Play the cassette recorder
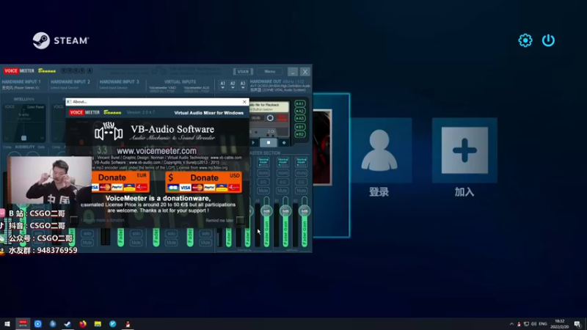587x330 pixels. [253, 142]
